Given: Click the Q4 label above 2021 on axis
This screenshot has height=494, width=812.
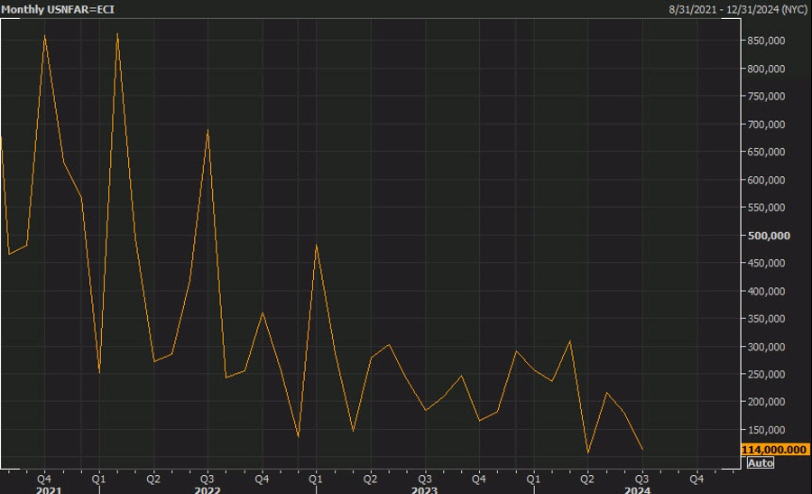Looking at the screenshot, I should click(44, 477).
